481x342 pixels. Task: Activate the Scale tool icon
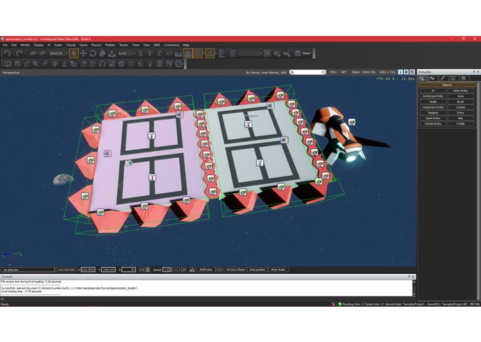click(102, 53)
